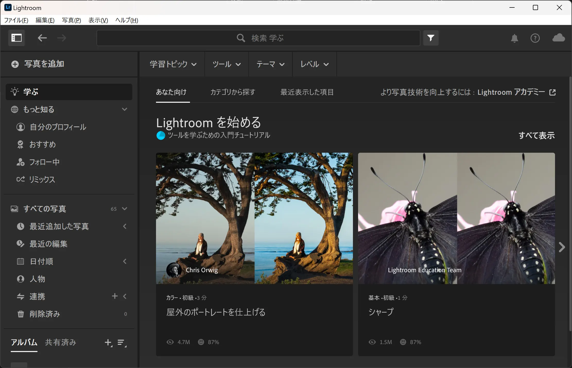
Task: Open notifications bell icon
Action: pos(514,38)
